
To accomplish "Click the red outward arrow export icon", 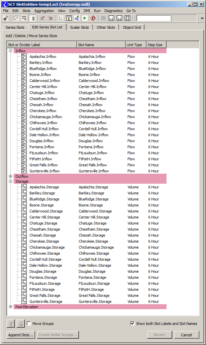I will pos(43,18).
